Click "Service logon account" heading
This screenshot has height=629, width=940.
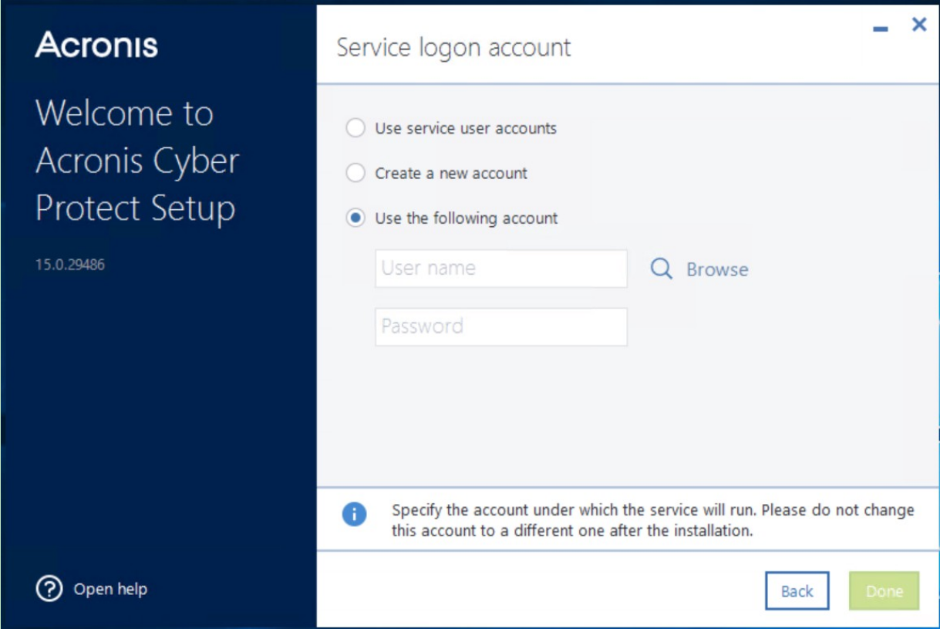click(x=453, y=47)
